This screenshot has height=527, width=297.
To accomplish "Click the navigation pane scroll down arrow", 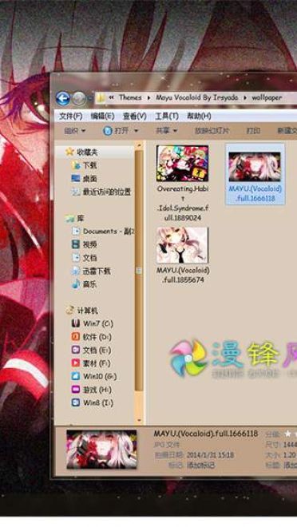I will pos(139,420).
